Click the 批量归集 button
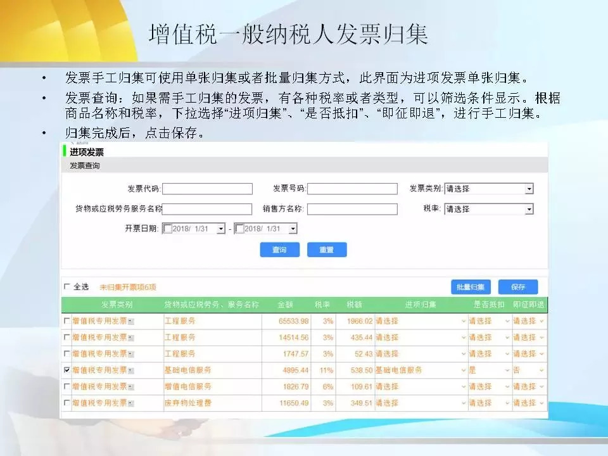This screenshot has height=456, width=608. pos(471,287)
